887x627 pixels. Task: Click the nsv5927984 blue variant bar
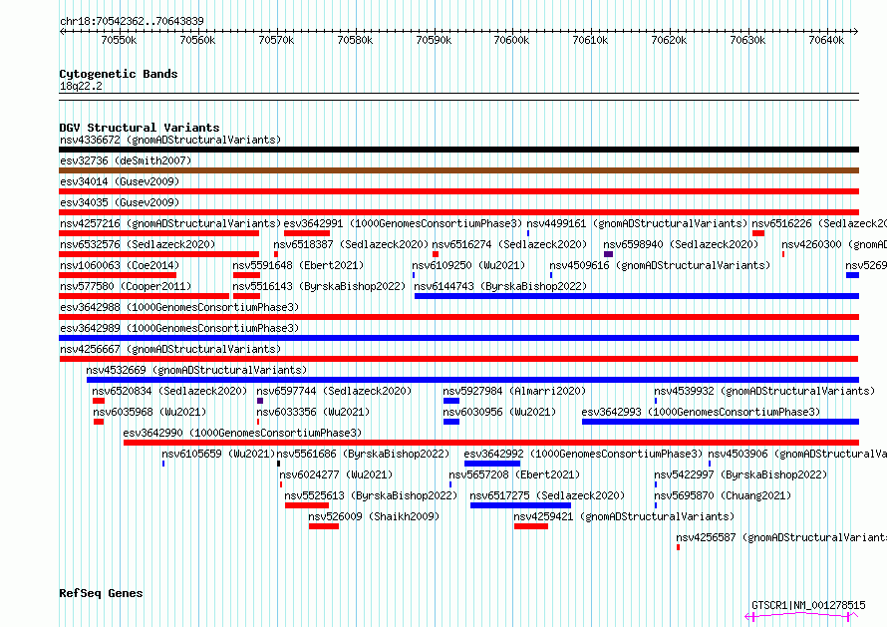point(451,401)
